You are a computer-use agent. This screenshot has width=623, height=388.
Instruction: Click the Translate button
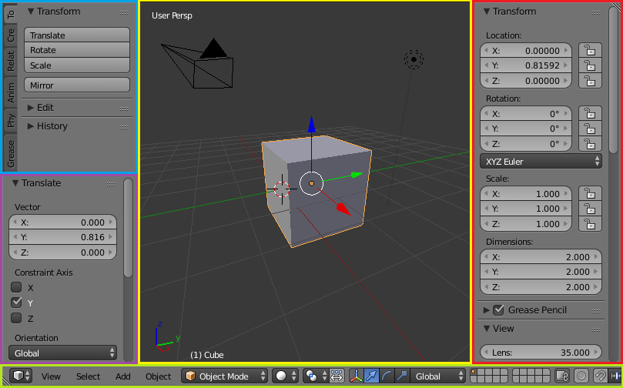[x=77, y=35]
